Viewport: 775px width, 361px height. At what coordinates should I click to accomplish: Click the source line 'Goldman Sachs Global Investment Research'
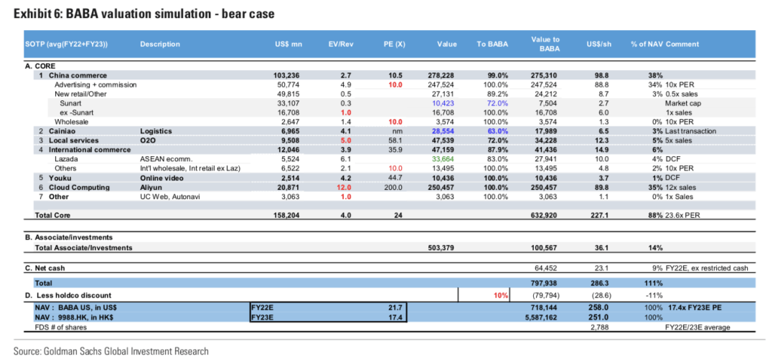pyautogui.click(x=125, y=352)
